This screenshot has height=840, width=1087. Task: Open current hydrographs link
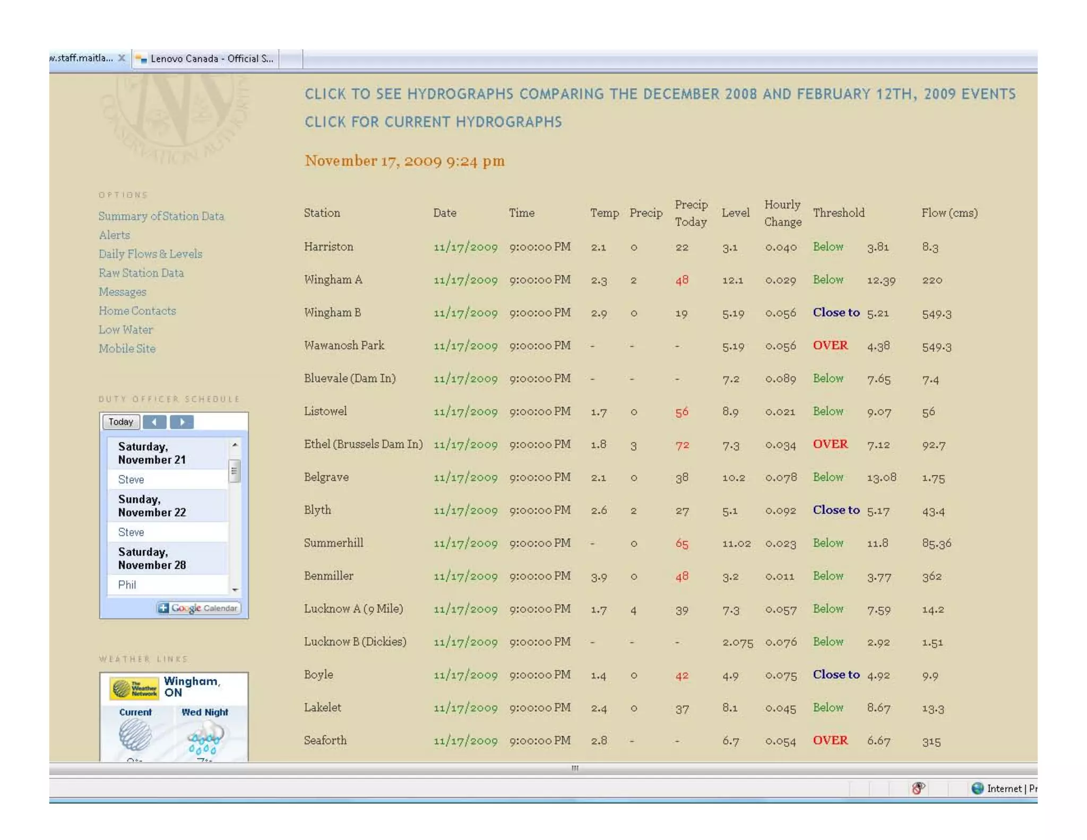point(433,122)
